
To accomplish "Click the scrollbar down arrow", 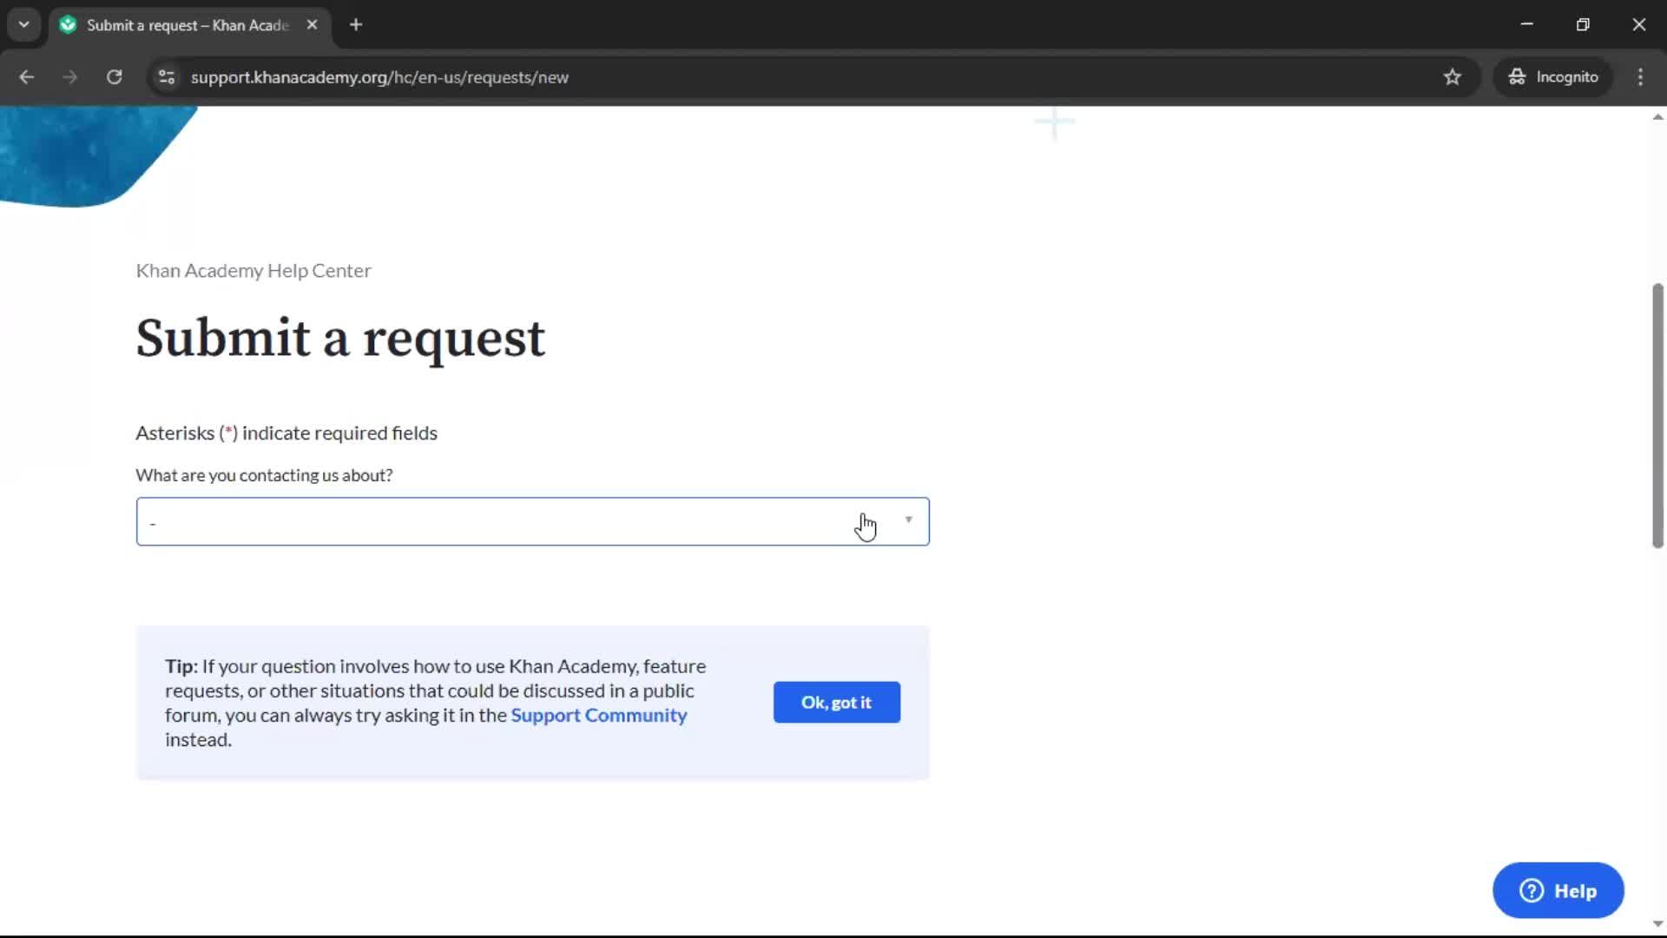I will tap(1657, 925).
